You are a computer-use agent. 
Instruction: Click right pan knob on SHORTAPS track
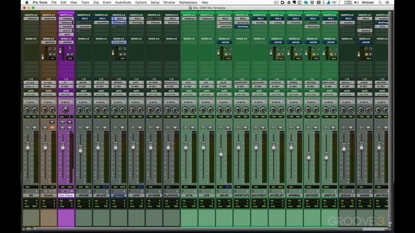[246, 109]
